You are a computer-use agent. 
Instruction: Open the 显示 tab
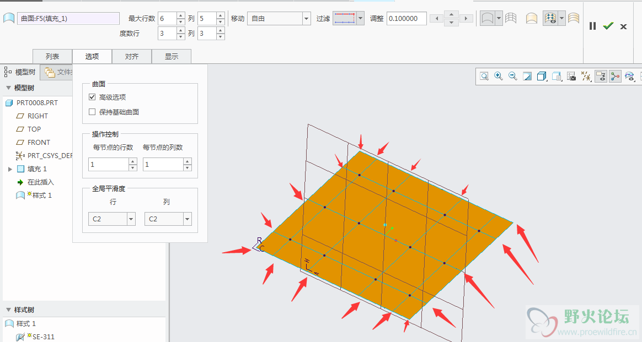tap(172, 56)
